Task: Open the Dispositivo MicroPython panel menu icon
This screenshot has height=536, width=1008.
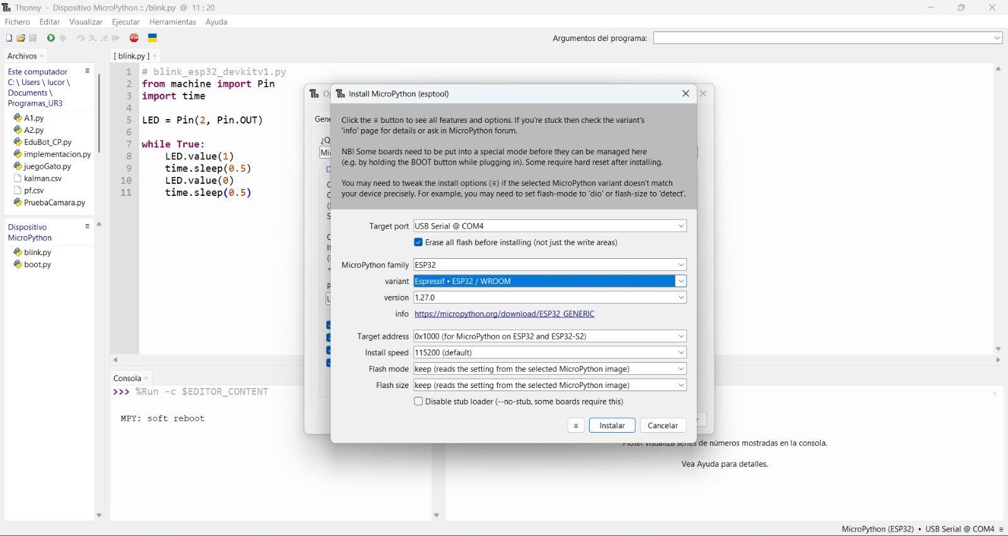Action: [x=88, y=226]
